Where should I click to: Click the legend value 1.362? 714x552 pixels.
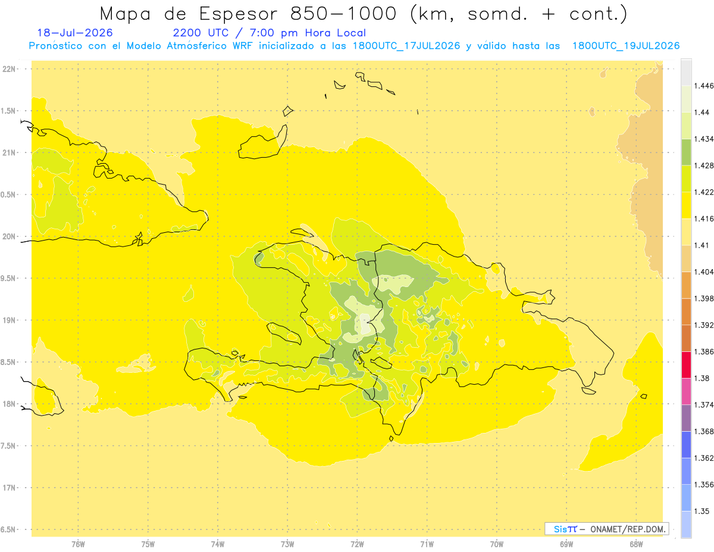point(704,458)
